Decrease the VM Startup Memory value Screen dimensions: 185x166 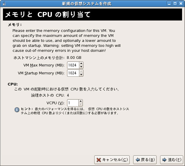point(81,75)
